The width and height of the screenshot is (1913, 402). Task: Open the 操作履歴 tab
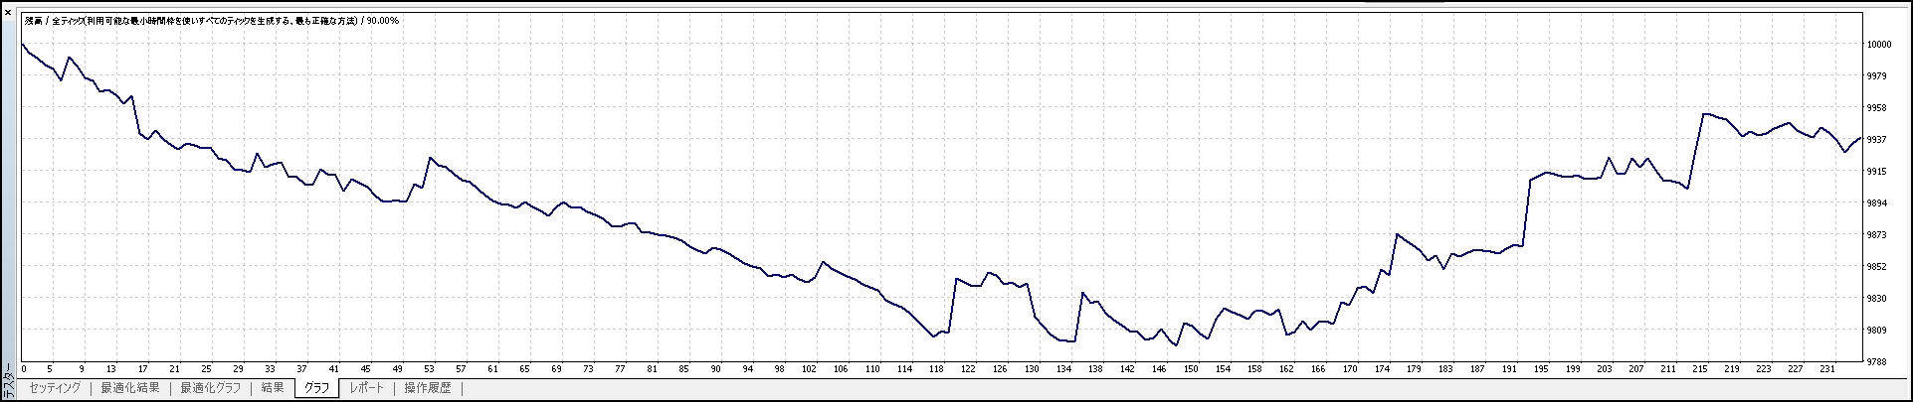coord(428,388)
